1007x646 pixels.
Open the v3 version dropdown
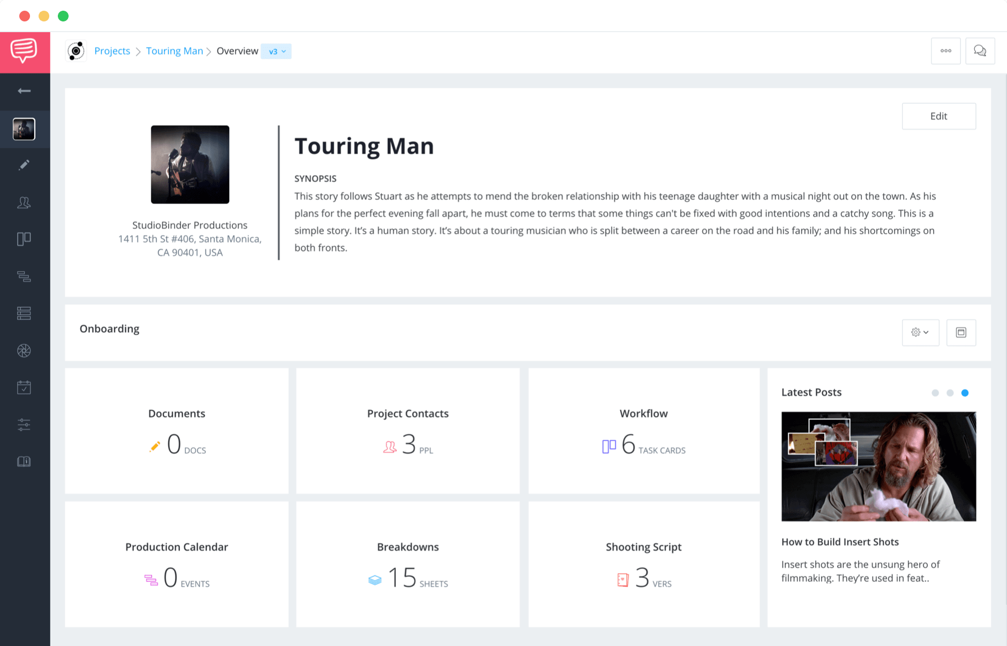(x=276, y=51)
